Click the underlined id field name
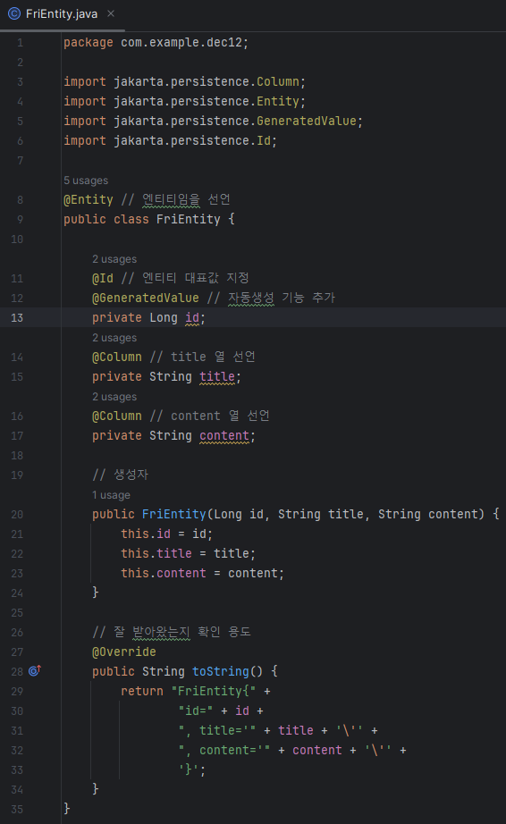This screenshot has width=506, height=824. pos(192,318)
